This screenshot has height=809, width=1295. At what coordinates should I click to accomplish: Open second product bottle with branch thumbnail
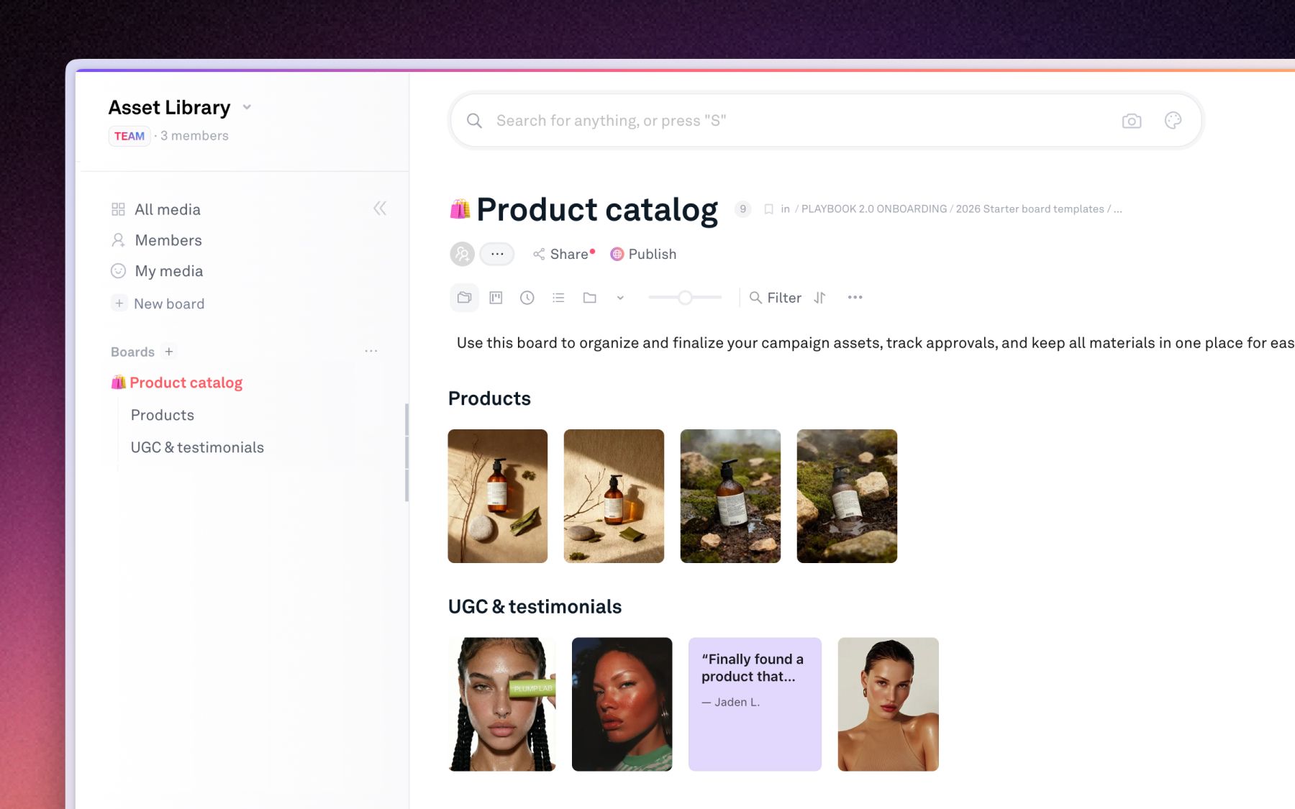[x=614, y=496]
